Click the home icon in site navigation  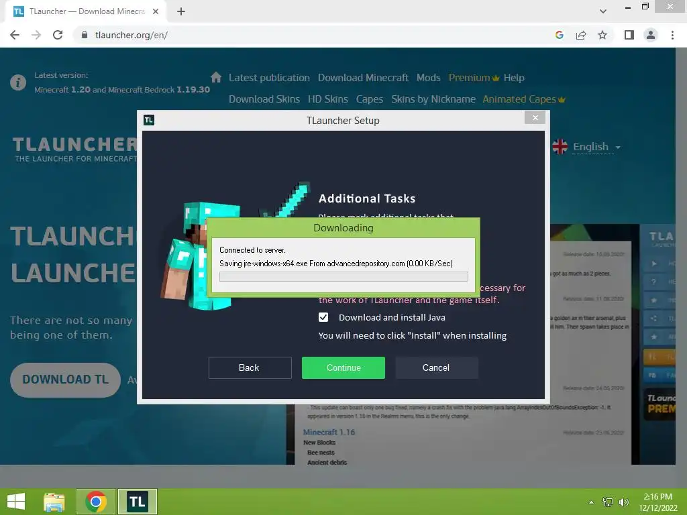(x=216, y=78)
